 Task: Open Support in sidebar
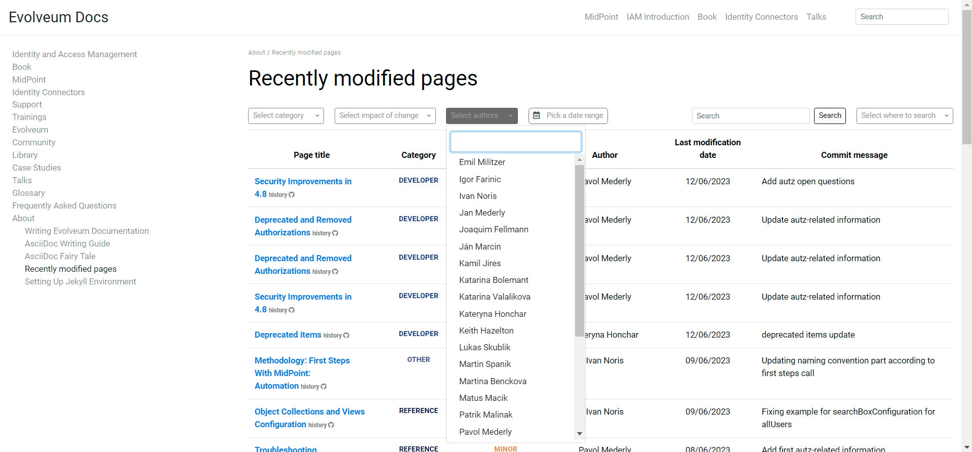(27, 104)
